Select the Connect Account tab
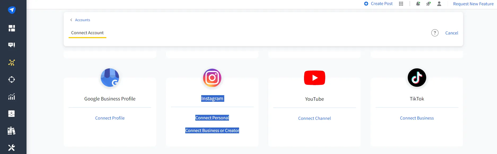 (x=87, y=33)
